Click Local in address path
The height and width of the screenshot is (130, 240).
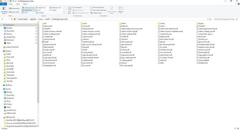coord(41,19)
